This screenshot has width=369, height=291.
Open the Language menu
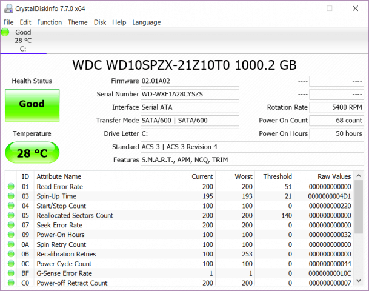tap(147, 22)
